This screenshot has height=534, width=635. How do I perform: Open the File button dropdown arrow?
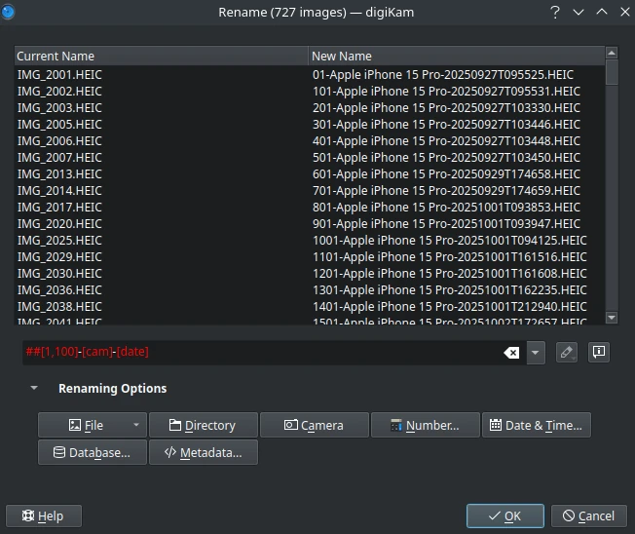136,425
